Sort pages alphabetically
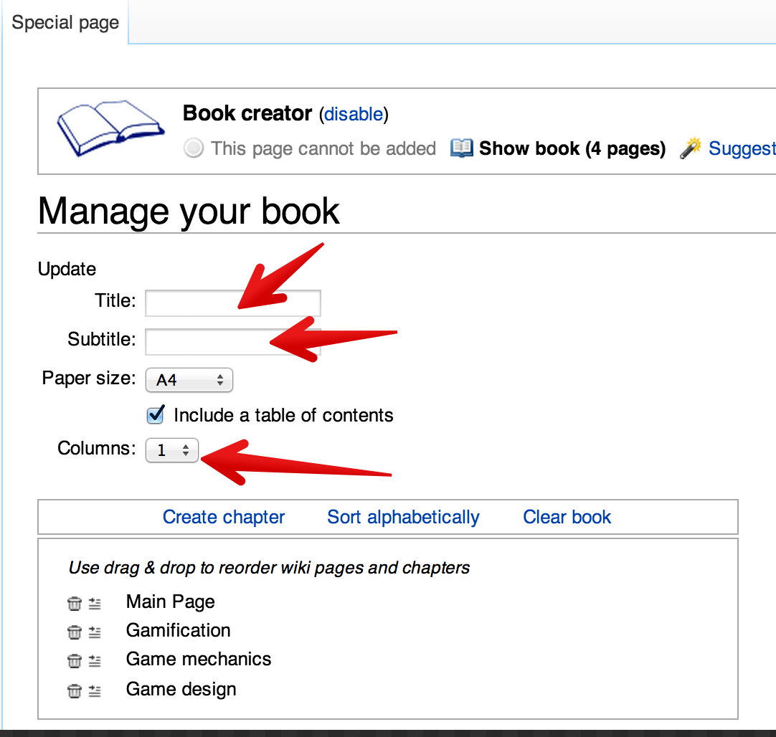776x737 pixels. (x=403, y=517)
